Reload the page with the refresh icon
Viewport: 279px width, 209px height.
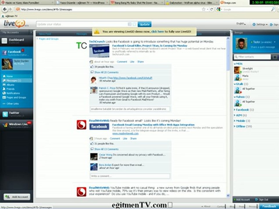(211, 9)
